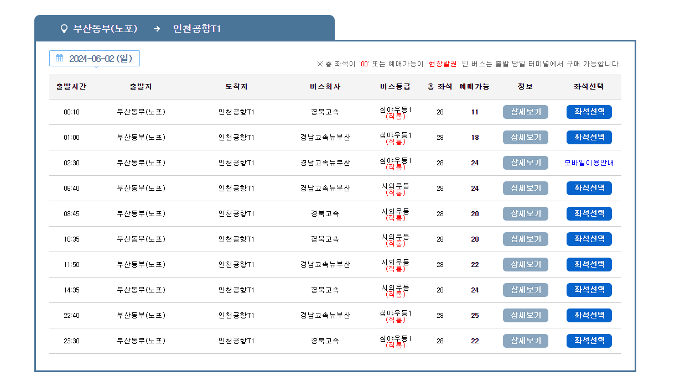This screenshot has height=387, width=680.
Task: Click 좌석선택 for the 11:50 bus
Action: click(589, 265)
